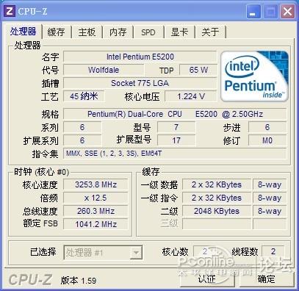Viewport: 299px width, 291px height.
Task: Click the CPU-Z title bar app icon
Action: 10,11
